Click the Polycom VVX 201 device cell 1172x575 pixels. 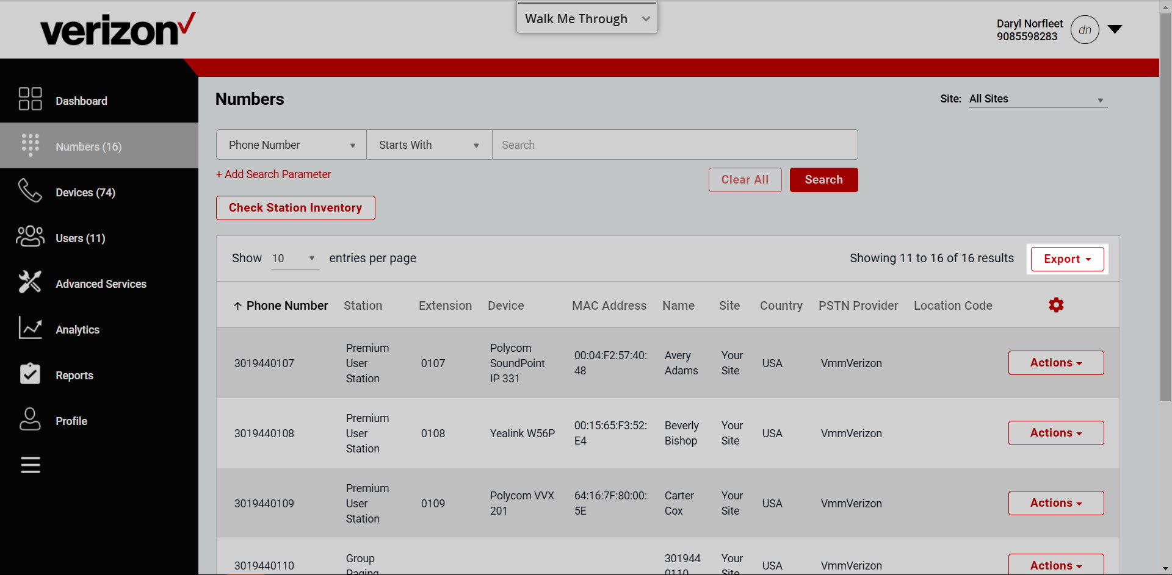click(x=523, y=504)
